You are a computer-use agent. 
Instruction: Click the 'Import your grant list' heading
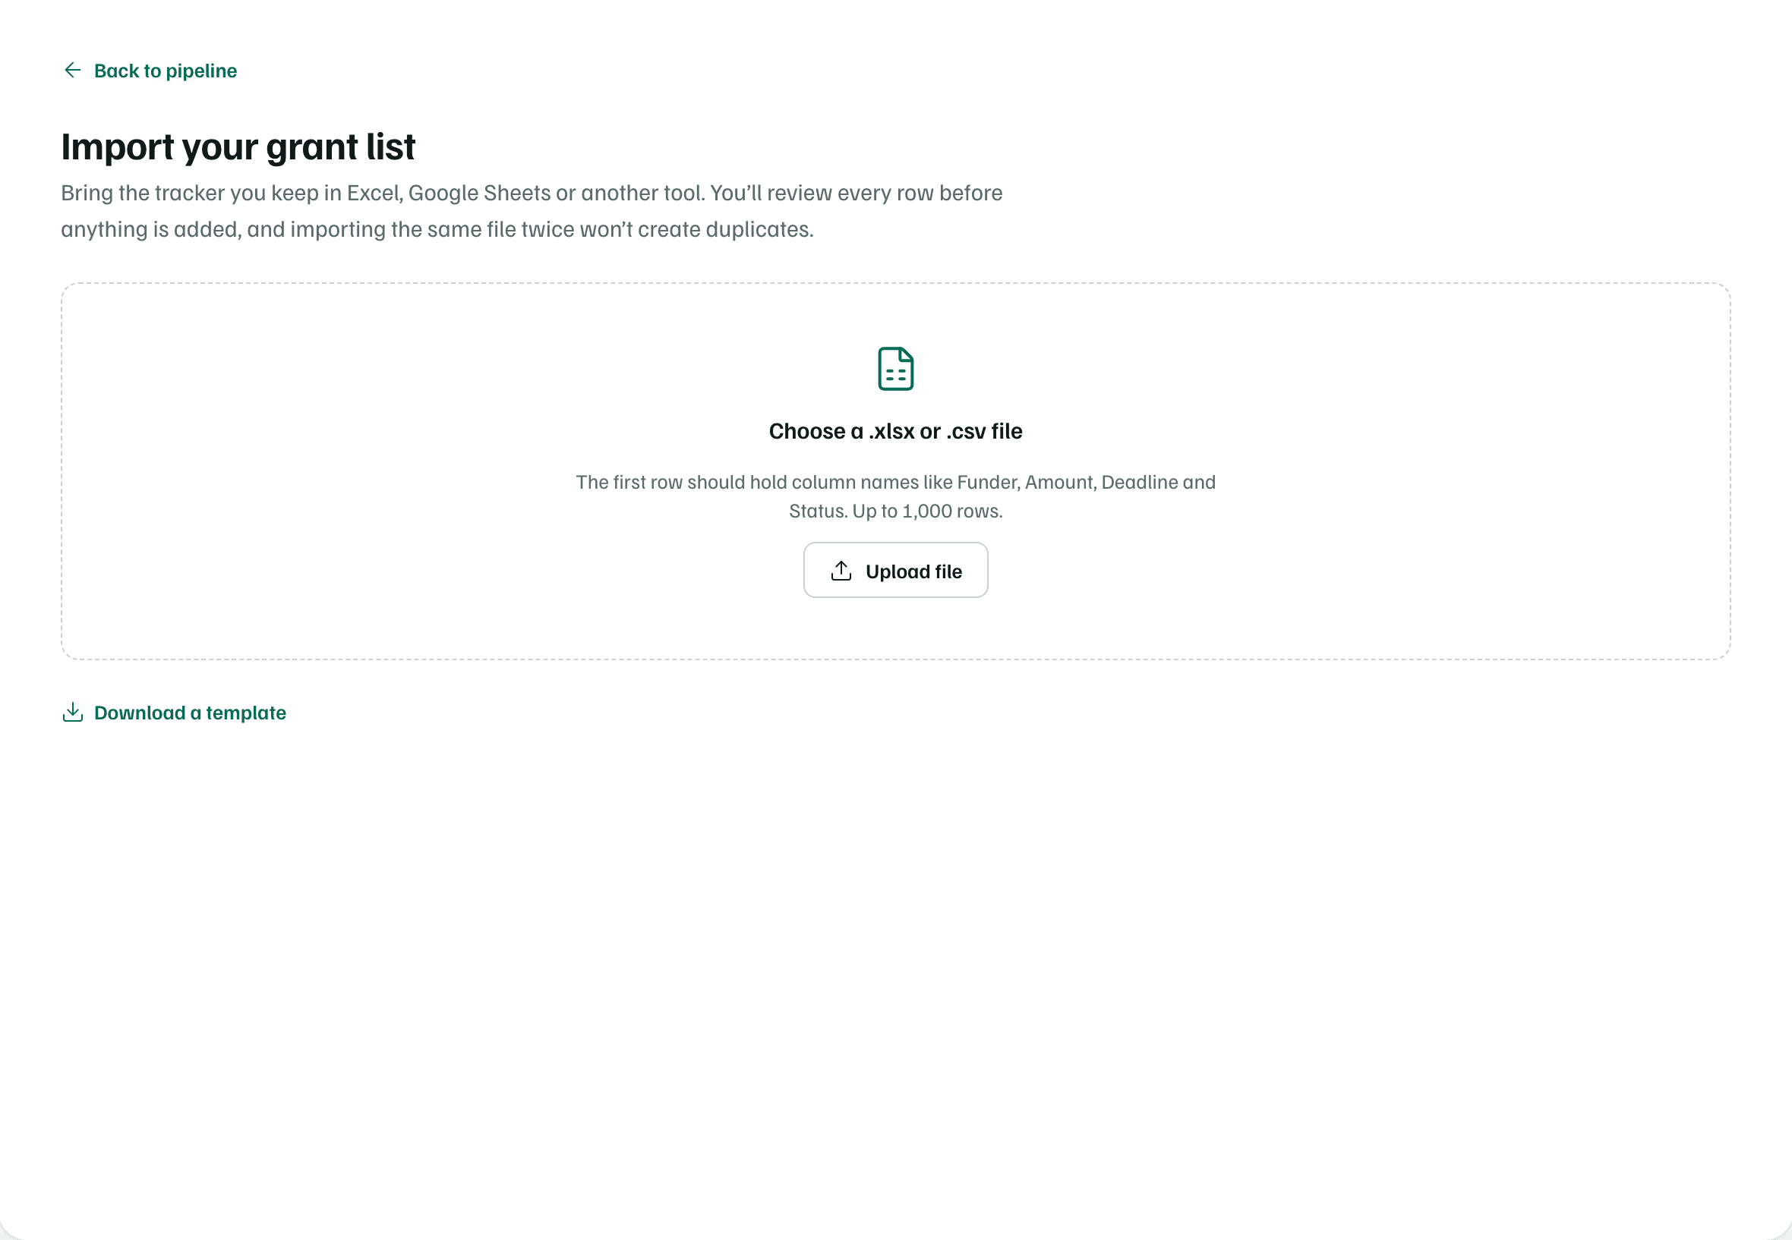(x=238, y=147)
